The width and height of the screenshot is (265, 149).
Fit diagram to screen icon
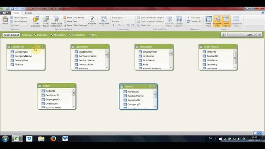255,35
